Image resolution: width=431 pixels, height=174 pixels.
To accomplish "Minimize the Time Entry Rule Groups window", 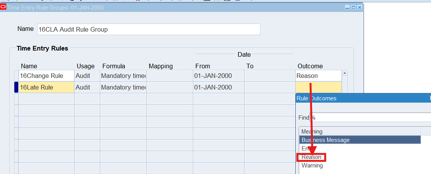I will tap(347, 7).
